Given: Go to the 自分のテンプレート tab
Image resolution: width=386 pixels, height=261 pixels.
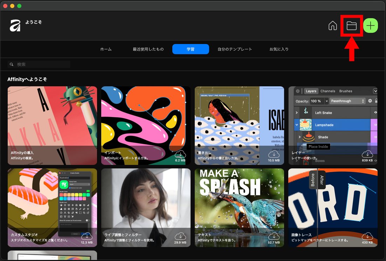Looking at the screenshot, I should [x=235, y=49].
